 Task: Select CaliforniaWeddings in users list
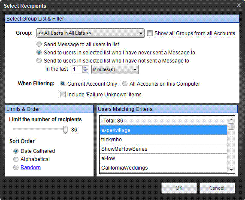pos(163,168)
